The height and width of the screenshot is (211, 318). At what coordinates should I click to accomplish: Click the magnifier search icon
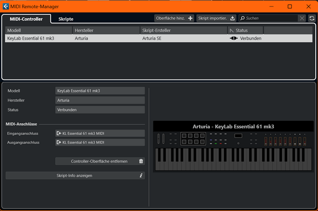click(x=242, y=18)
